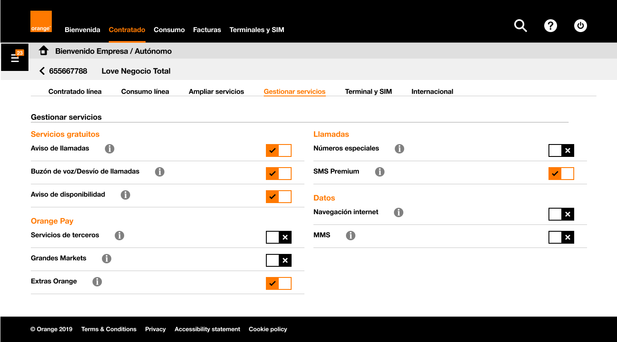Click the power logout icon
617x342 pixels.
[580, 26]
